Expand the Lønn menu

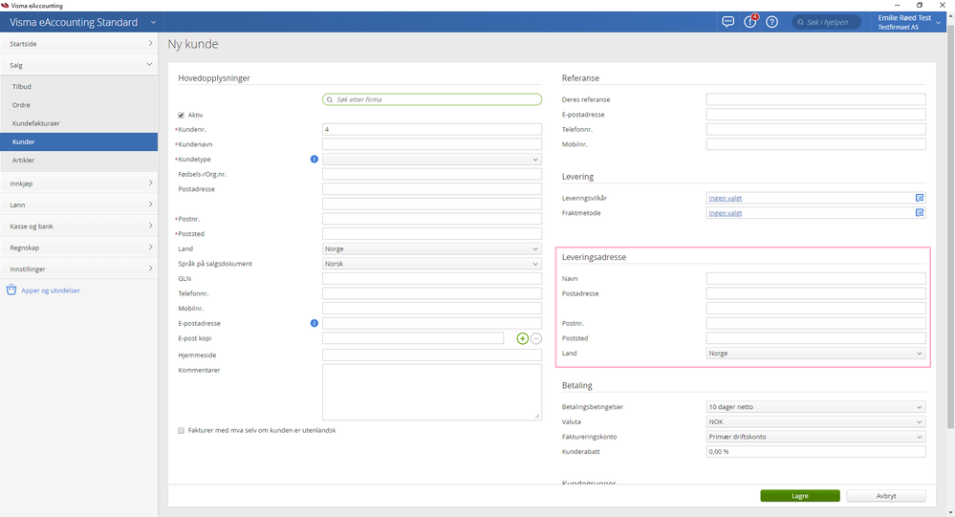click(x=78, y=205)
